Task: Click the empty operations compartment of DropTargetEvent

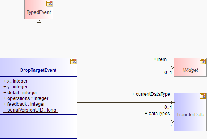Action: coord(39,126)
